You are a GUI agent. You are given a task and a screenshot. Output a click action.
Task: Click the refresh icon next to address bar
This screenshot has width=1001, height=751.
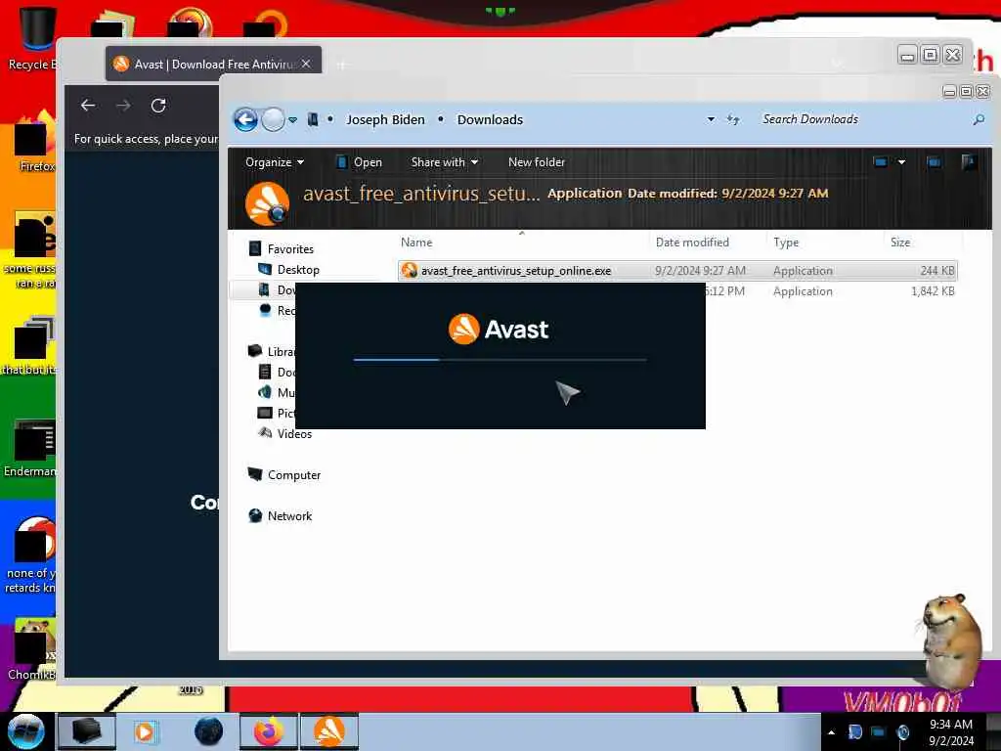(733, 119)
